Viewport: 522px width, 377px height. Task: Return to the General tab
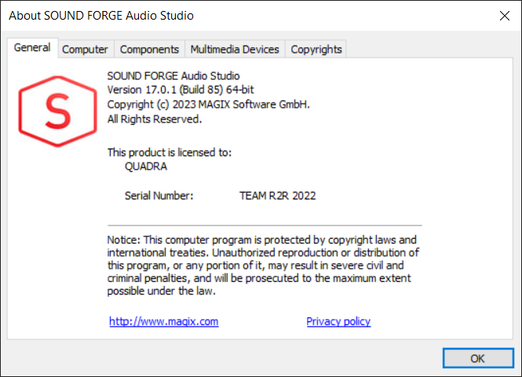(x=32, y=48)
